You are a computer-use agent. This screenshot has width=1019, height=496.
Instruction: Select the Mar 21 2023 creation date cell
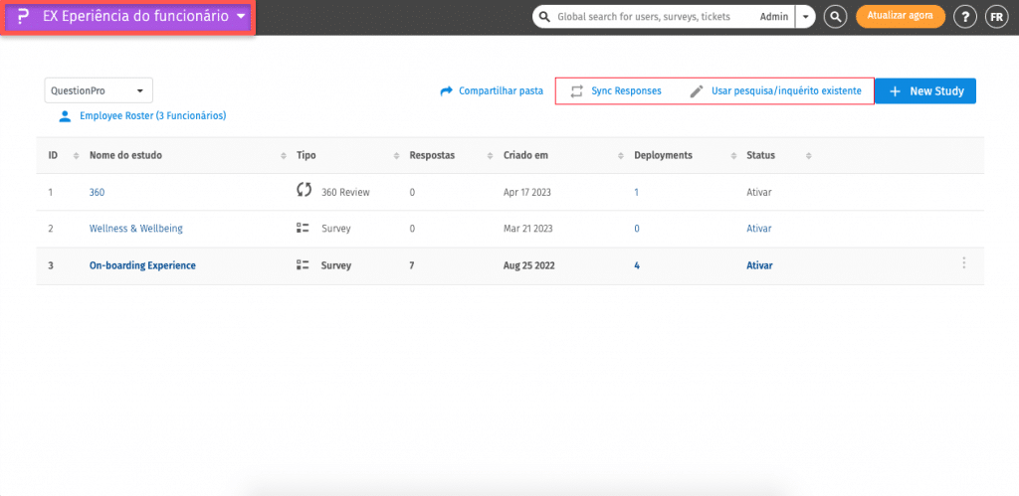click(x=527, y=229)
